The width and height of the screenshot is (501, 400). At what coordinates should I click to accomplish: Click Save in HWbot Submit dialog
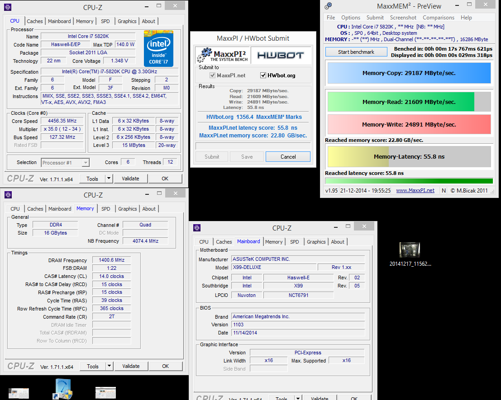tap(247, 157)
